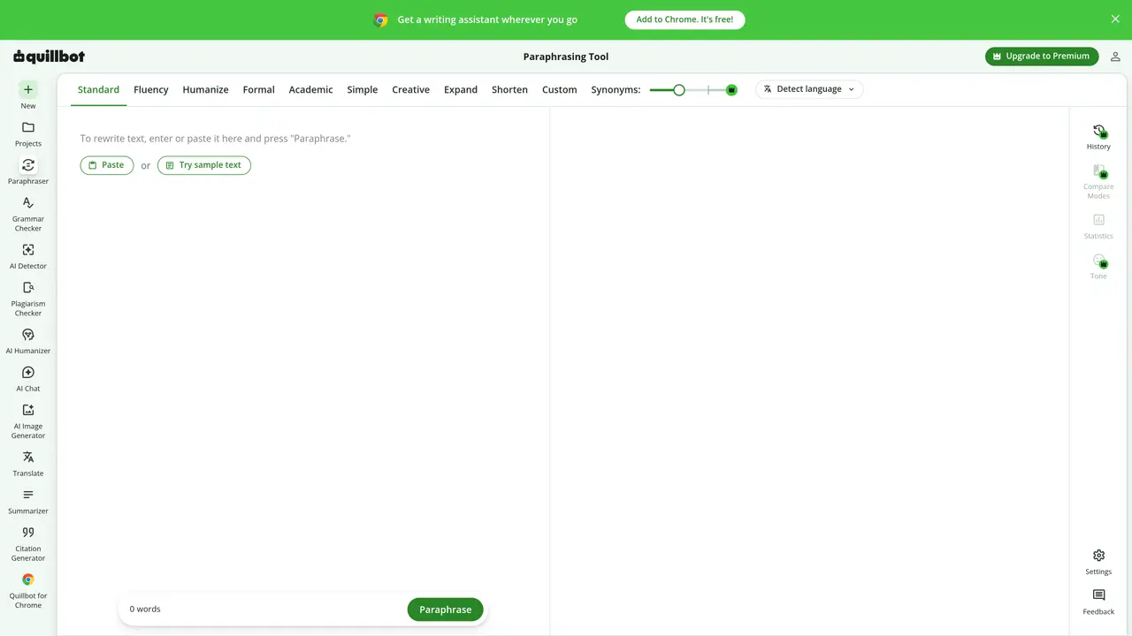Switch to Fluency mode
The height and width of the screenshot is (636, 1132).
point(151,90)
